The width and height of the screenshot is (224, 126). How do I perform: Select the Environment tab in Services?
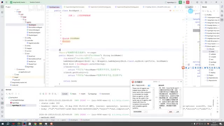[x=105, y=94]
